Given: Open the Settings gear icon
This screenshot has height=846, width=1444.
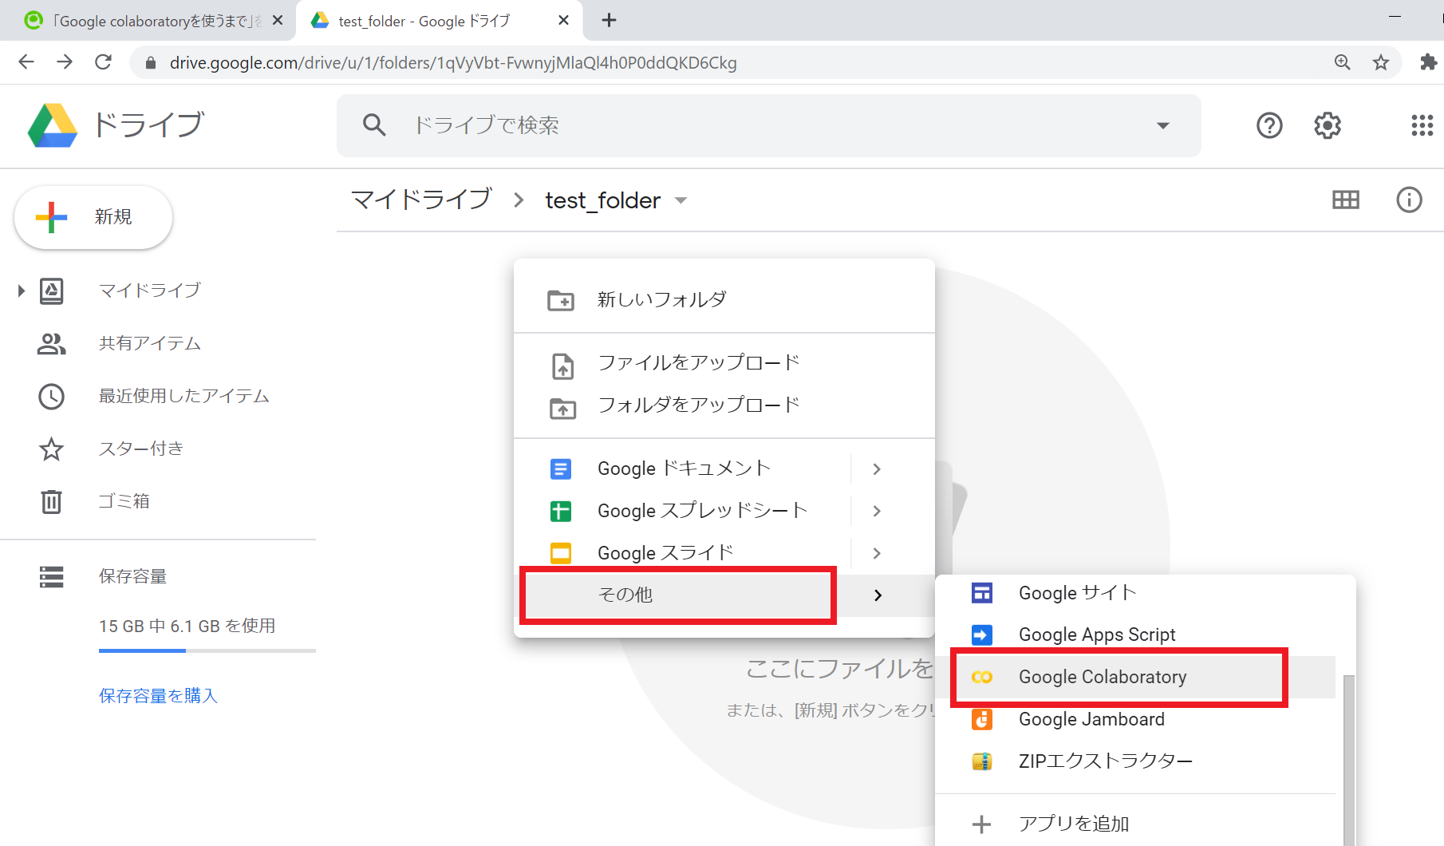Looking at the screenshot, I should (1328, 125).
